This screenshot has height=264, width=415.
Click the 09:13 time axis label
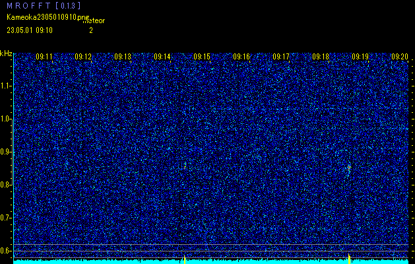click(x=123, y=57)
